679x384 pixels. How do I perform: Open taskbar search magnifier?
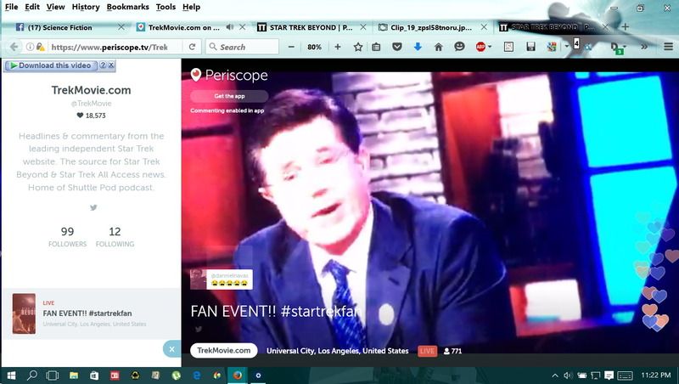click(x=31, y=376)
